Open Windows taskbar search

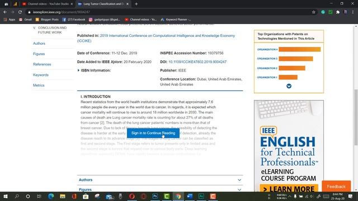17,196
